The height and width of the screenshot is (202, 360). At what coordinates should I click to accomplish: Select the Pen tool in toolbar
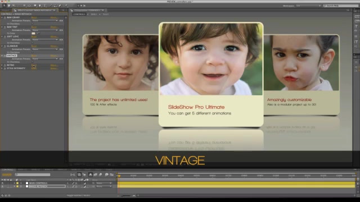pyautogui.click(x=40, y=6)
